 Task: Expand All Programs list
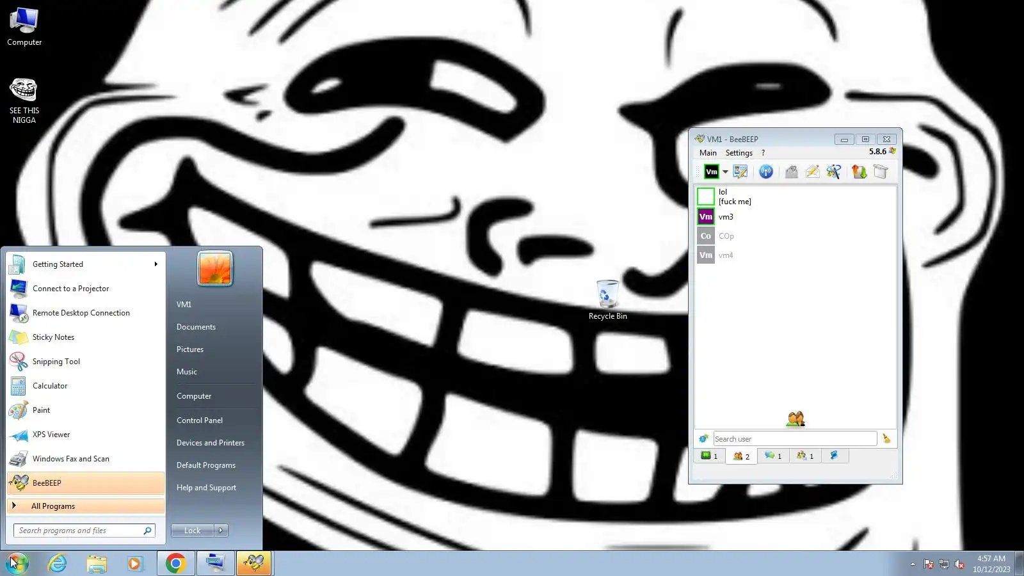(x=85, y=506)
